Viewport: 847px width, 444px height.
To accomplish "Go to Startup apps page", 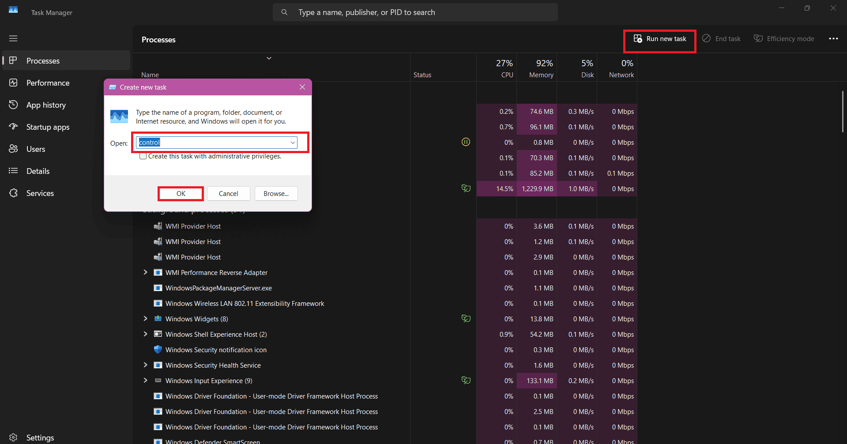I will [66, 127].
